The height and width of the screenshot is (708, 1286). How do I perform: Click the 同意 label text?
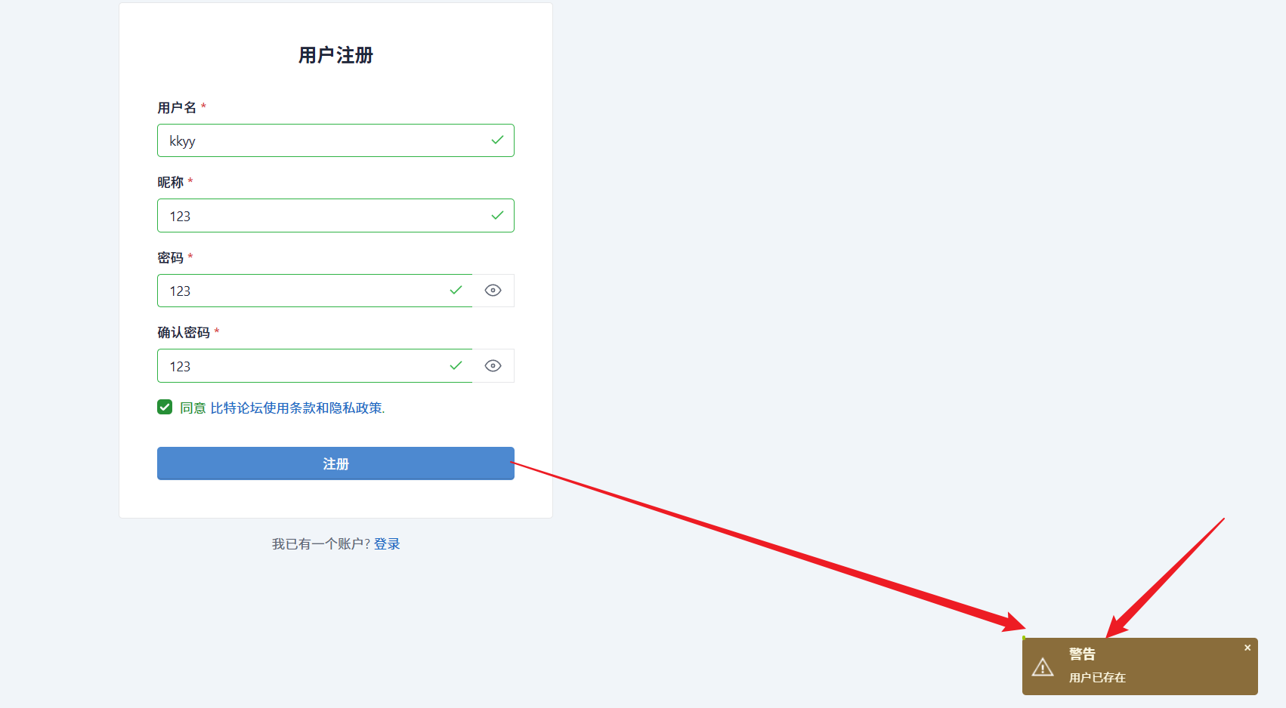click(193, 408)
